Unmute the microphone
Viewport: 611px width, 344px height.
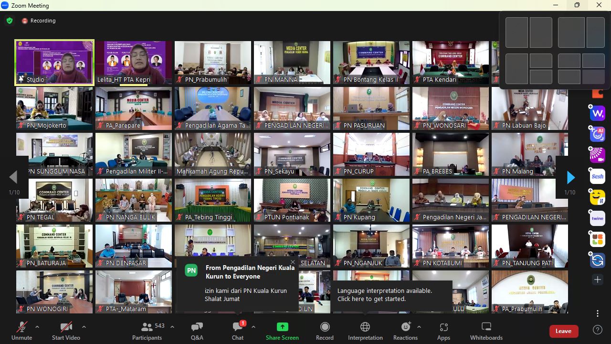coord(22,331)
